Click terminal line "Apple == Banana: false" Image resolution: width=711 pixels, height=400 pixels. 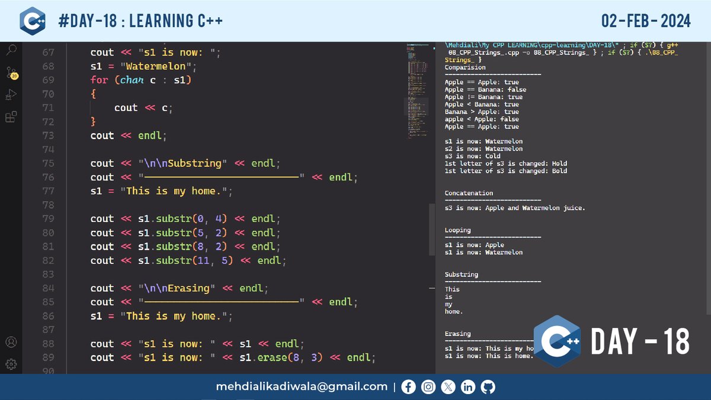(485, 90)
